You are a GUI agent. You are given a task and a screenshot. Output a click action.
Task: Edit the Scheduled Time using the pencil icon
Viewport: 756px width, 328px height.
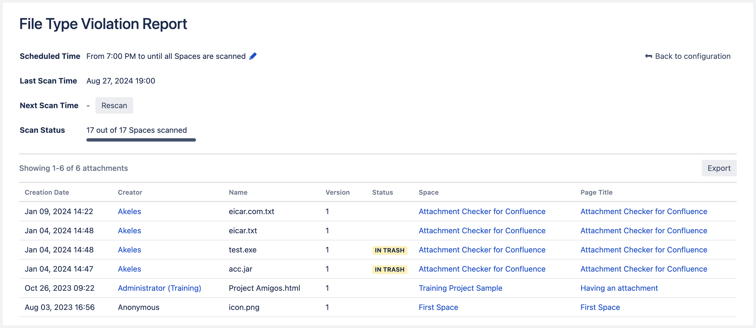253,56
